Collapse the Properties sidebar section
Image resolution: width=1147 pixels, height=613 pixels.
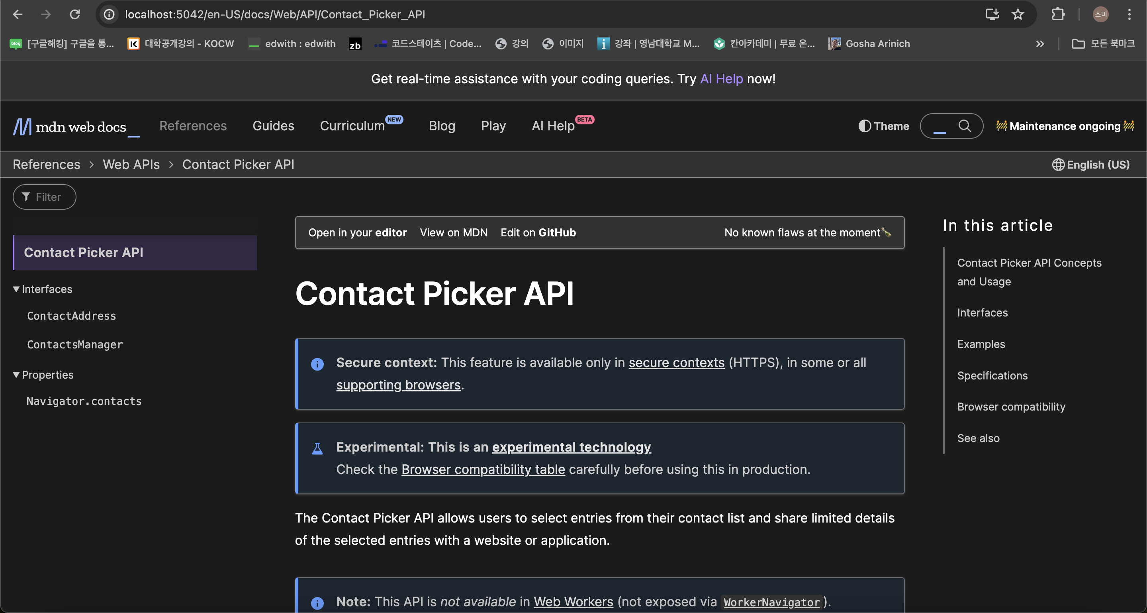(x=16, y=375)
